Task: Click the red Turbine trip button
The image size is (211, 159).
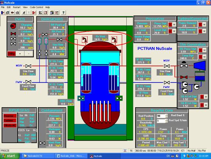Action: coord(10,121)
